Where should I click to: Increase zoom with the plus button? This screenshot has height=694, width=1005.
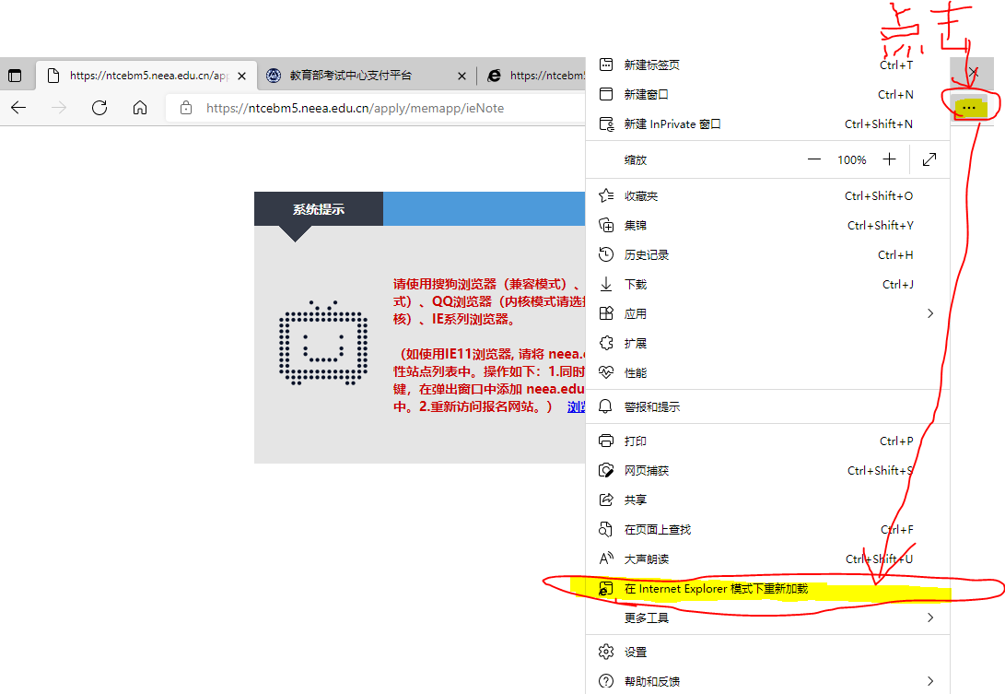[889, 159]
